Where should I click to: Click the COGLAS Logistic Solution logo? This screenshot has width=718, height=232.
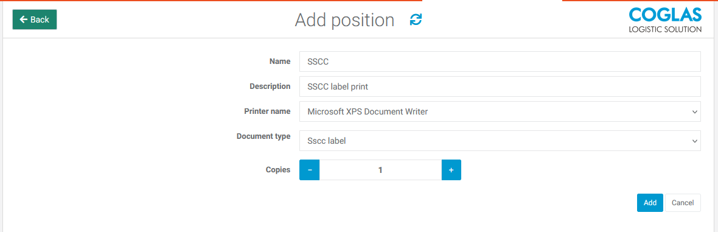pos(665,20)
